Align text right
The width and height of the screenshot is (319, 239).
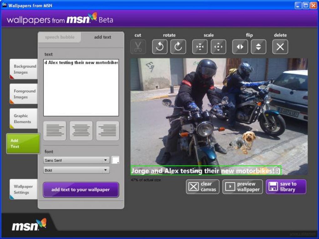[108, 131]
